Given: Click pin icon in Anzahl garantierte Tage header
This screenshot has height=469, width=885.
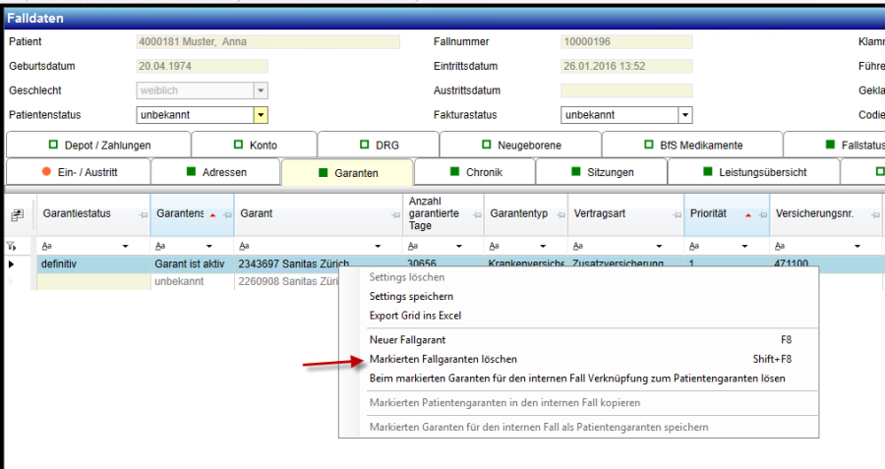Looking at the screenshot, I should [477, 215].
